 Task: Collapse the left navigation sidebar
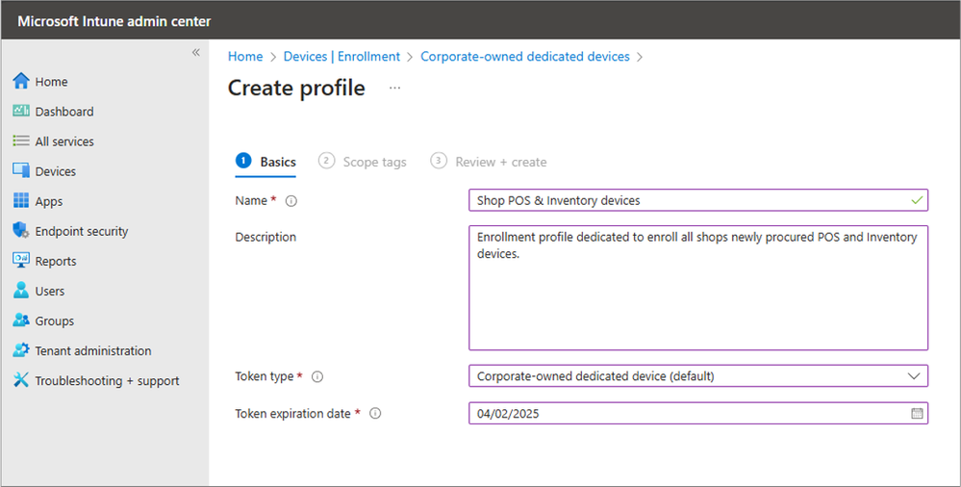click(x=195, y=52)
